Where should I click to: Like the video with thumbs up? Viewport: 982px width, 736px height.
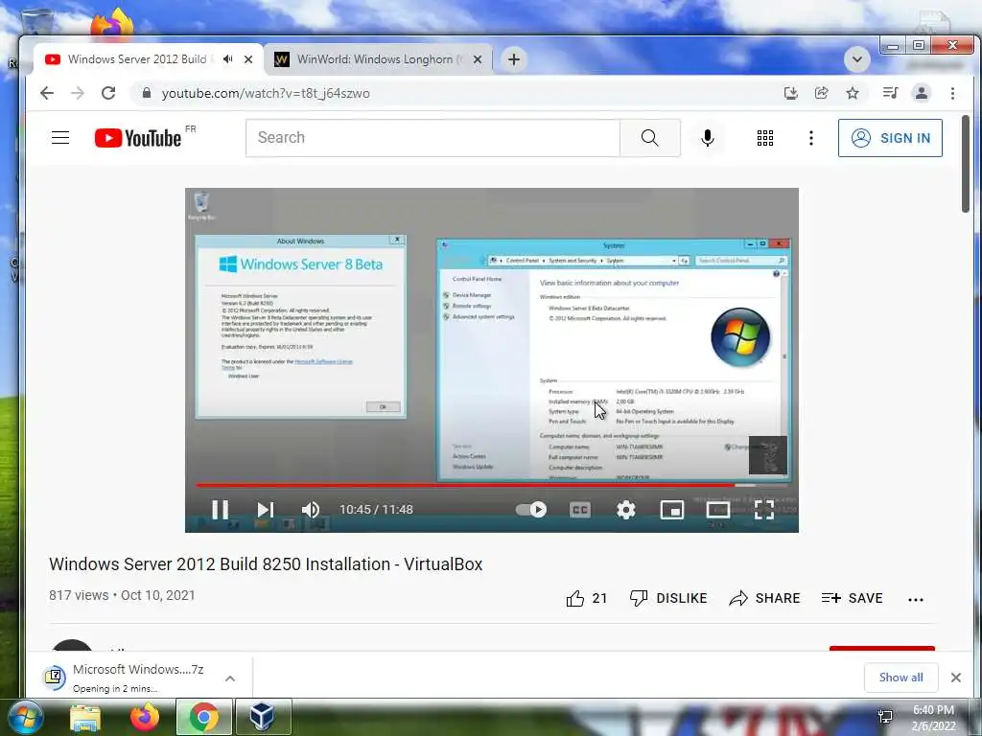(x=586, y=598)
